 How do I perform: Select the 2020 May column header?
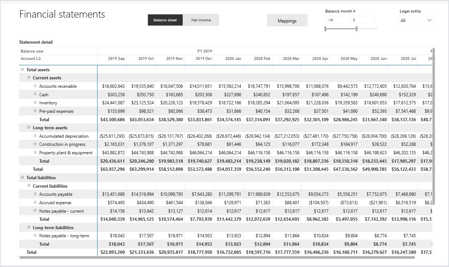click(349, 58)
